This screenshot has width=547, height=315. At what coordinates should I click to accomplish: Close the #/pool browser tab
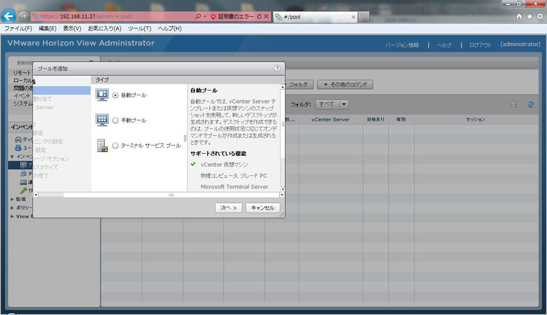pyautogui.click(x=353, y=17)
